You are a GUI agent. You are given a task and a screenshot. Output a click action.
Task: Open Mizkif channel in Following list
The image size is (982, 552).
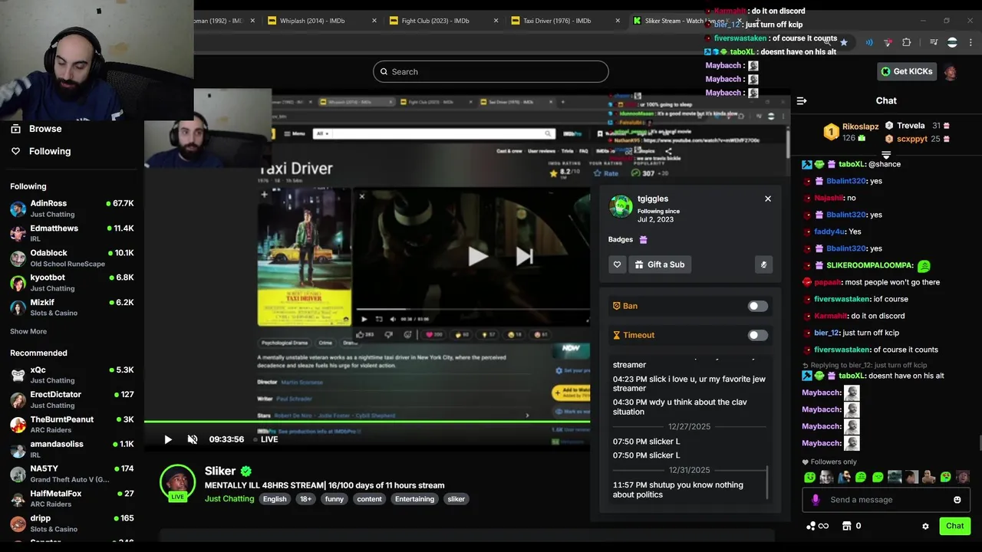click(x=72, y=307)
